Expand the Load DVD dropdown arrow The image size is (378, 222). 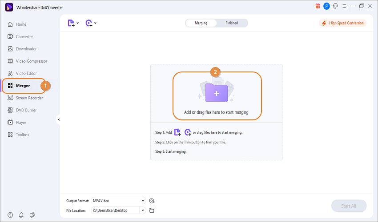[96, 23]
